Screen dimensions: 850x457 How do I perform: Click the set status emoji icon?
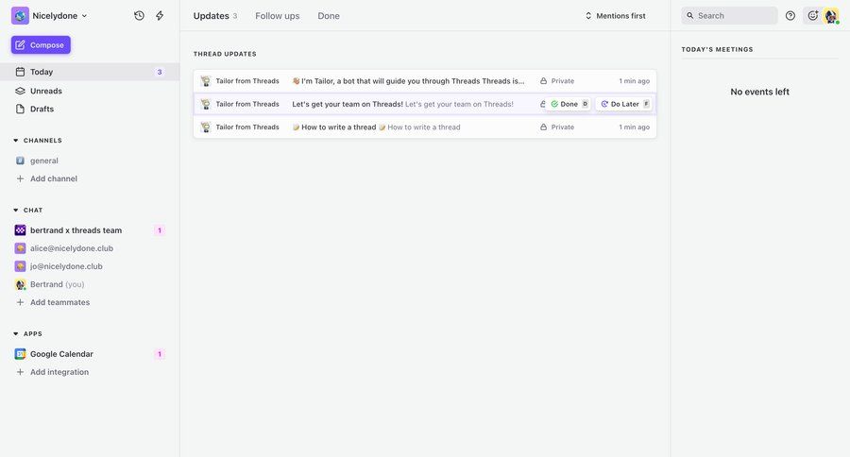point(812,16)
